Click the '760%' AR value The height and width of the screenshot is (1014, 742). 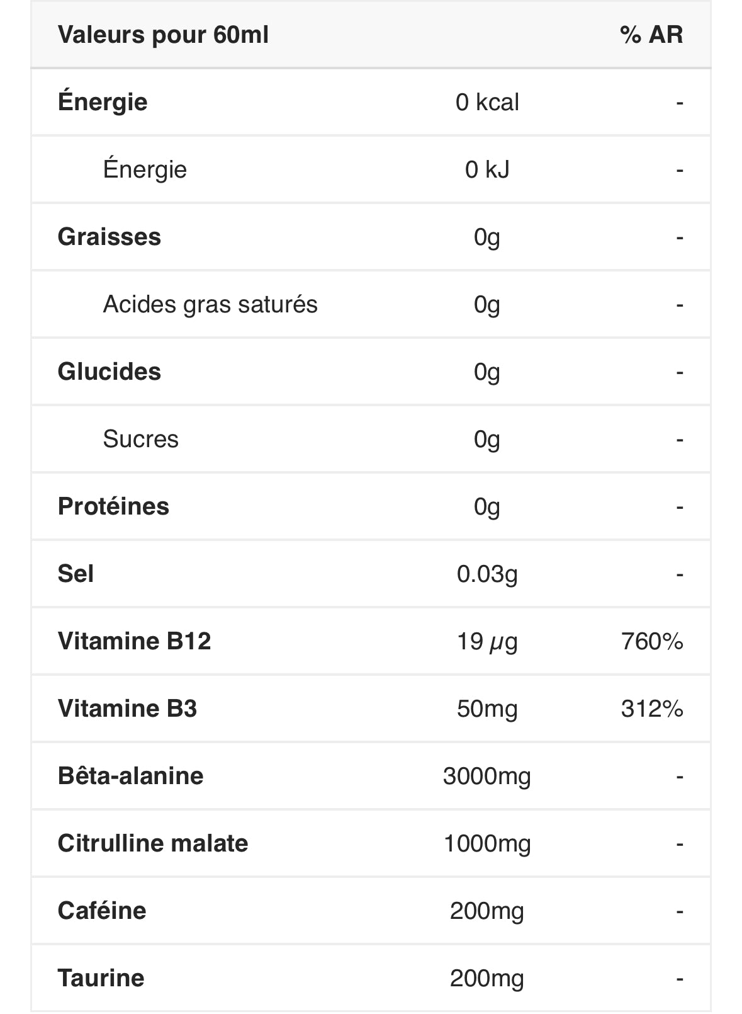[652, 641]
